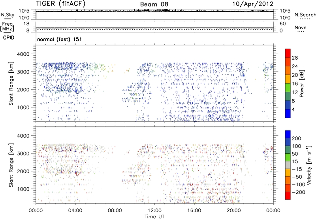The width and height of the screenshot is (316, 219).
Task: Click the dotted Nave line in the frequency panel
Action: pos(154,29)
